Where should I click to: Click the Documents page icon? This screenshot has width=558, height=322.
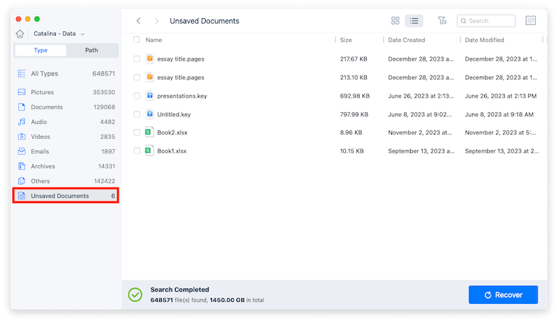point(22,107)
